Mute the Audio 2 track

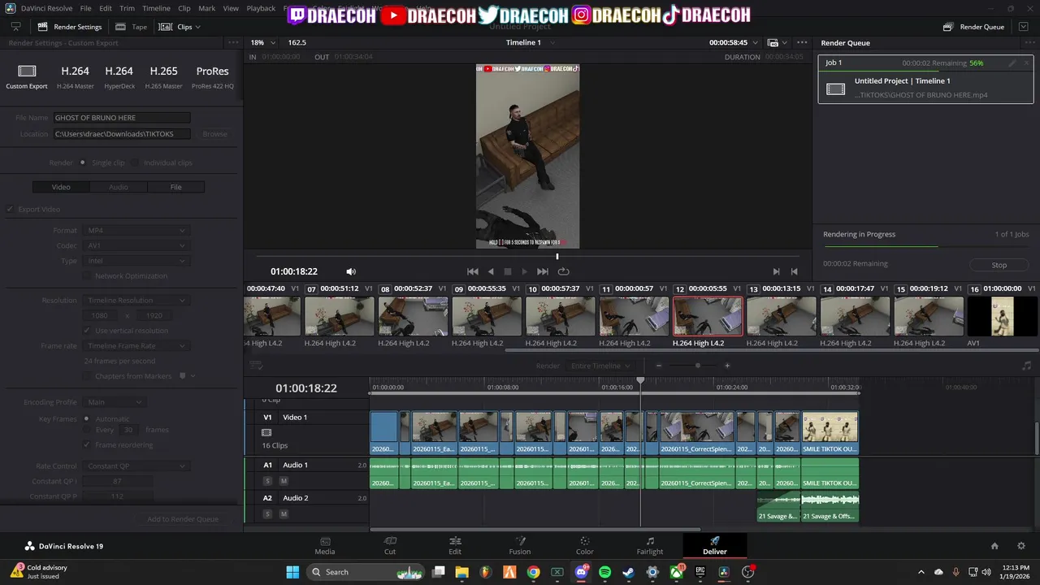coord(284,514)
